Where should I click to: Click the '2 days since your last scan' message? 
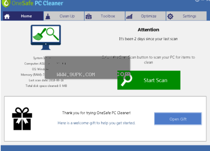tap(148, 39)
